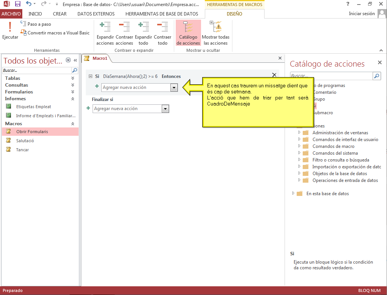Viewport: 387px width, 295px height.
Task: Collapse the navigation pane with chevrons
Action: click(75, 60)
